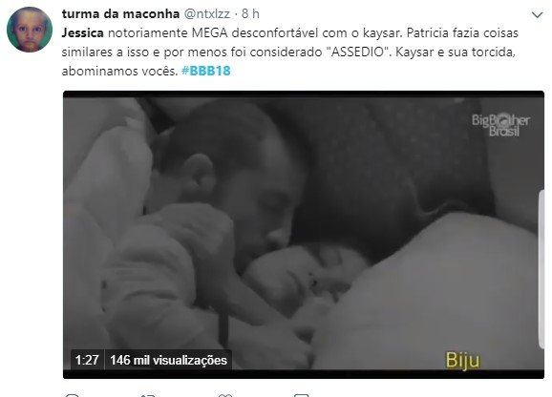Click the 1:27 video duration badge

coord(87,360)
